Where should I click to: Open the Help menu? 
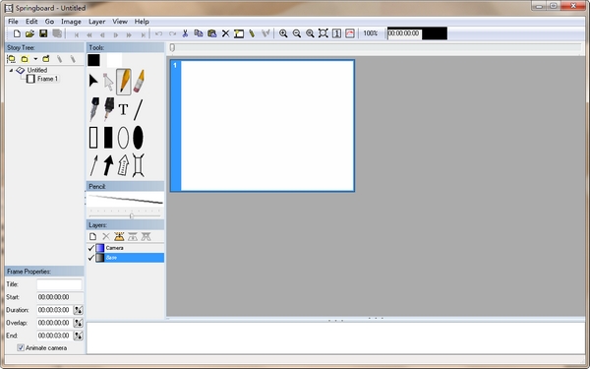[142, 22]
